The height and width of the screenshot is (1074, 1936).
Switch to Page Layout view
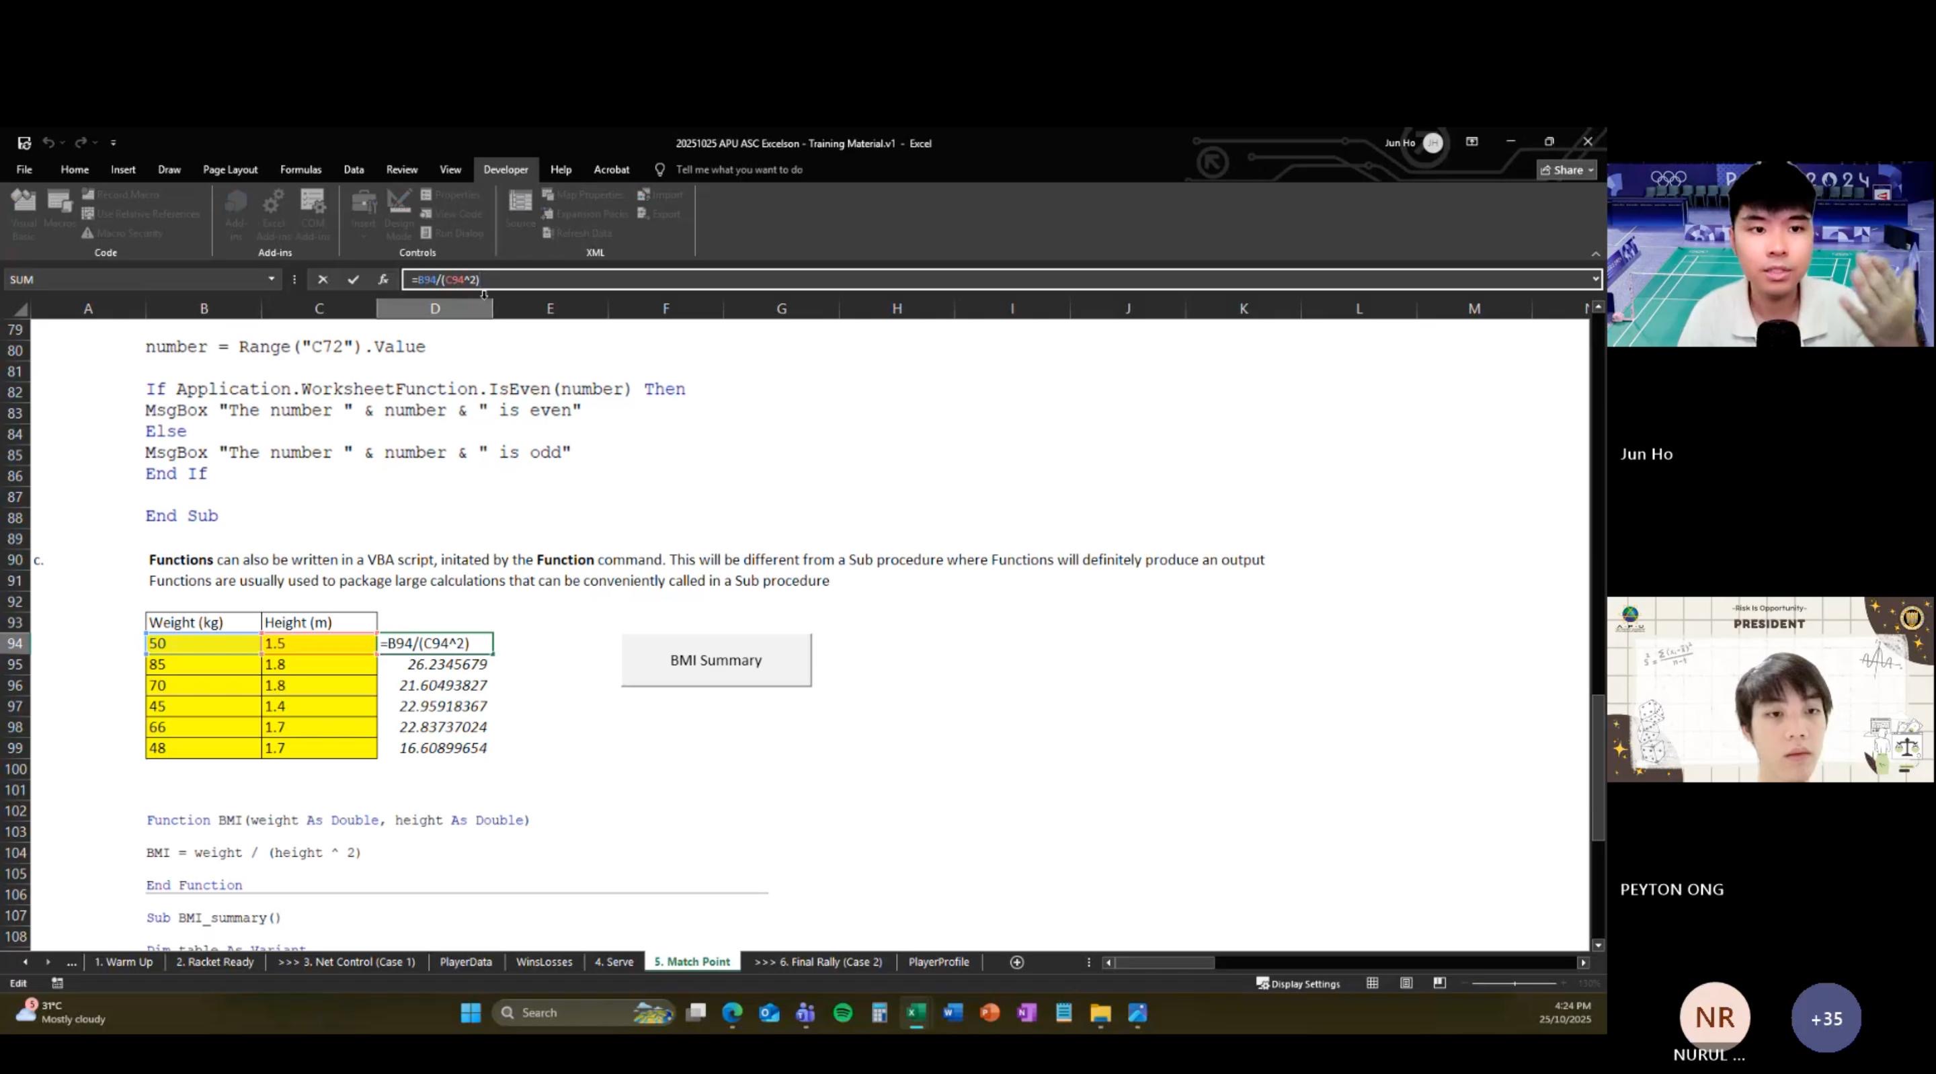[x=1406, y=983]
